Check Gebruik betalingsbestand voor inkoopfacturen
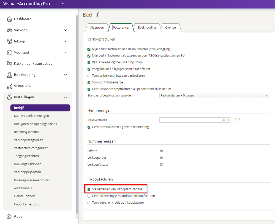The image size is (275, 224). (x=89, y=196)
